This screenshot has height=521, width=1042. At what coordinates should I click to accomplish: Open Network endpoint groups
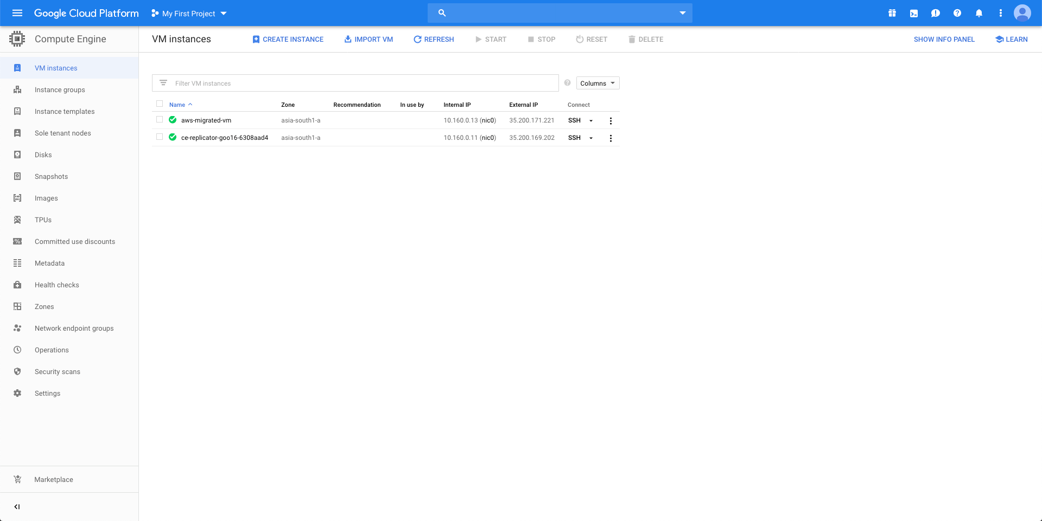pos(69,328)
